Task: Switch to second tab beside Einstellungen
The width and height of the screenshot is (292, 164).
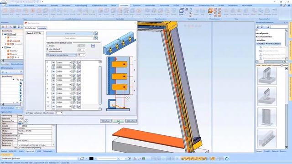Action: [x=42, y=28]
